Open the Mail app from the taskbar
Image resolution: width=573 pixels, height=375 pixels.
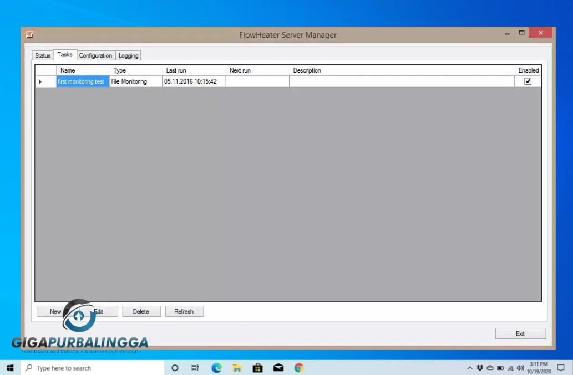(x=278, y=368)
